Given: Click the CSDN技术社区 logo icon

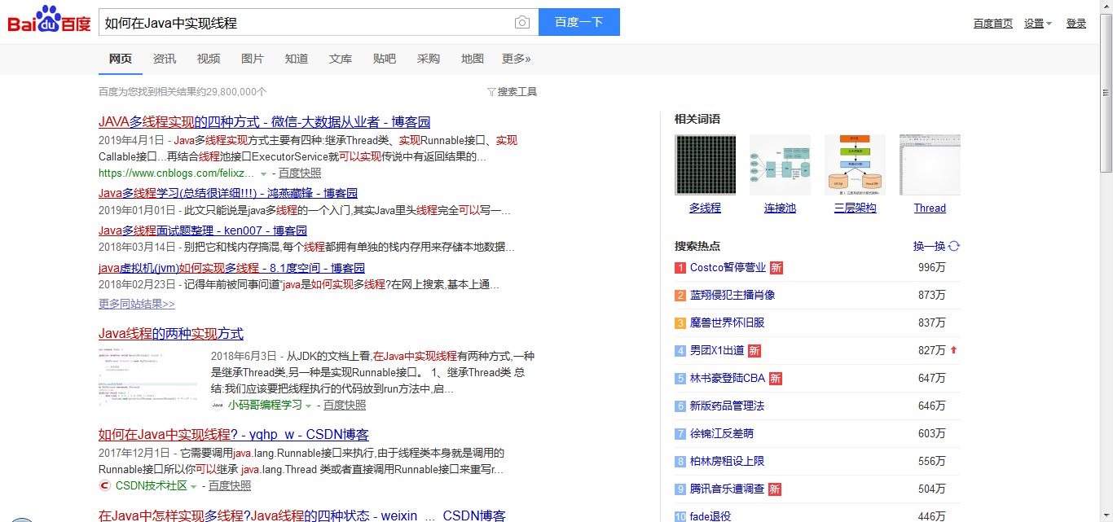Looking at the screenshot, I should [104, 485].
